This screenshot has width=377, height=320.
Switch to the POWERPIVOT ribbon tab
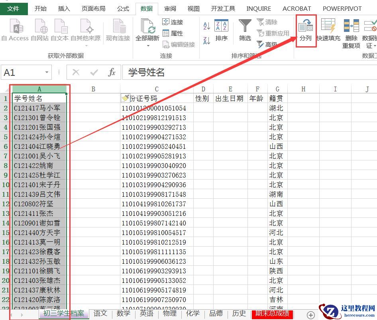coord(342,9)
